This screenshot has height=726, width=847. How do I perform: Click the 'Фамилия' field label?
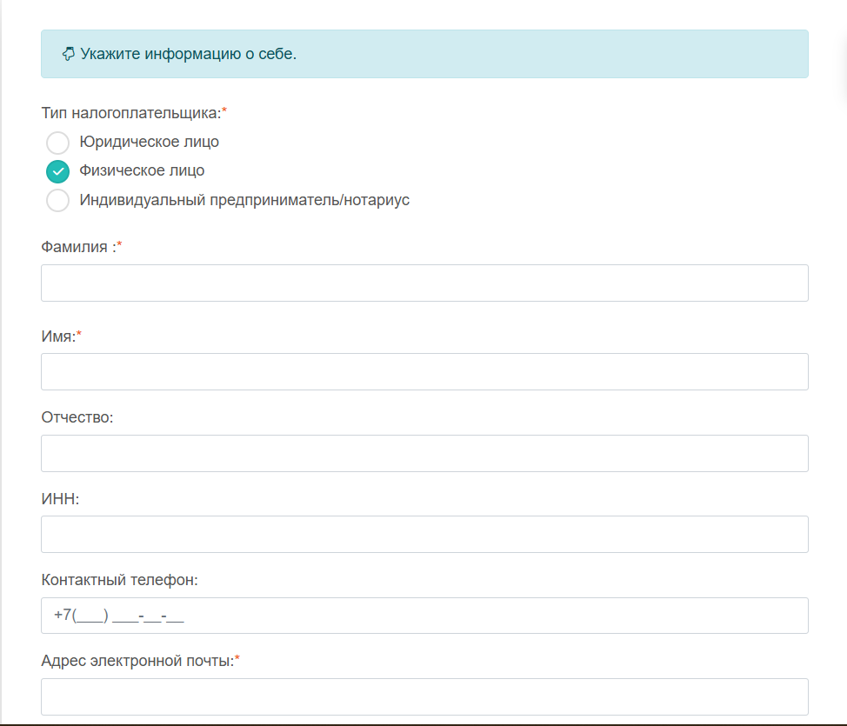(77, 247)
